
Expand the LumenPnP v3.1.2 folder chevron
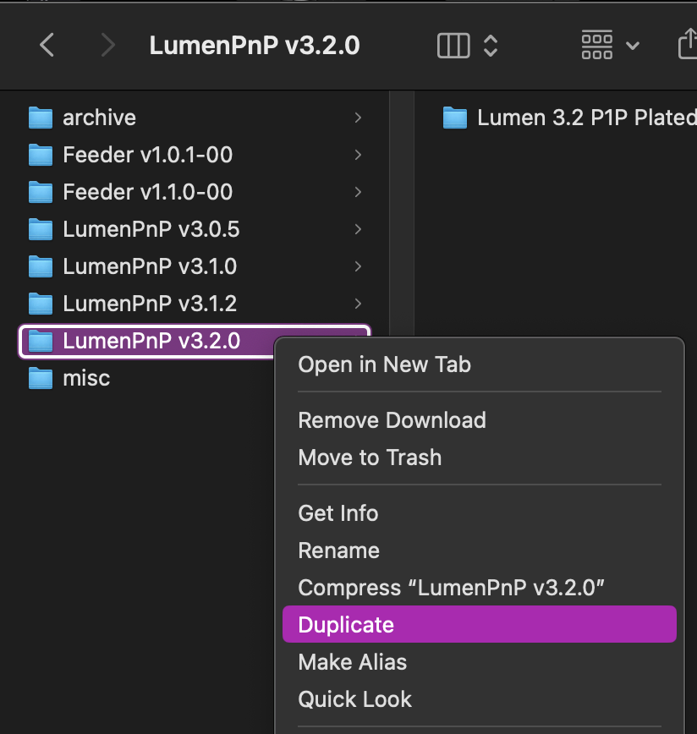(x=359, y=304)
